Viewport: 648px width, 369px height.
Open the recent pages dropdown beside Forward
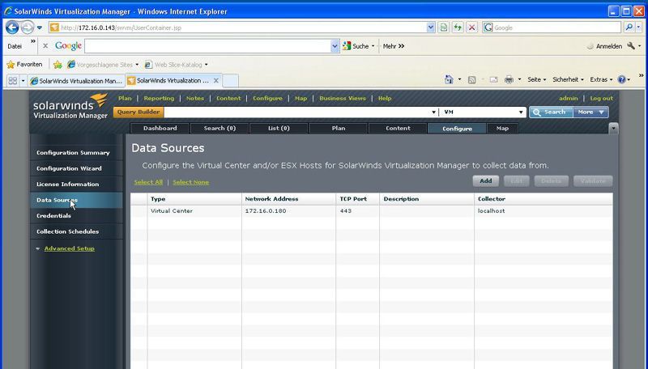pos(39,28)
